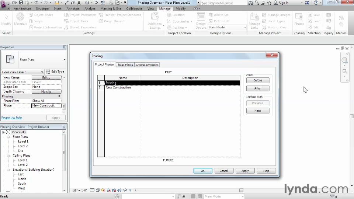Open the Site floor plan in browser
Image resolution: width=354 pixels, height=199 pixels.
pyautogui.click(x=21, y=151)
